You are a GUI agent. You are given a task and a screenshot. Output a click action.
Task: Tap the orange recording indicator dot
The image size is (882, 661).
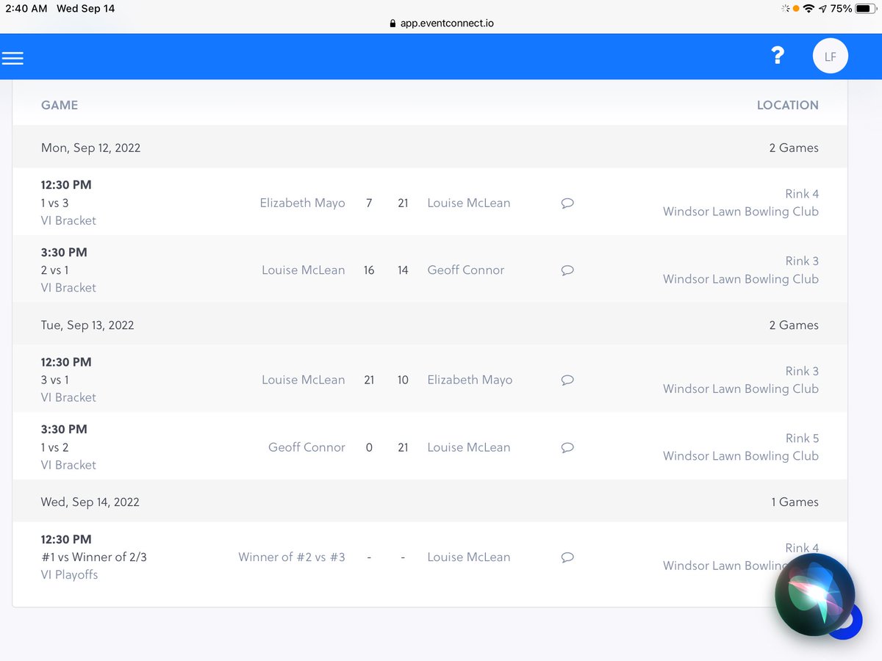point(795,9)
